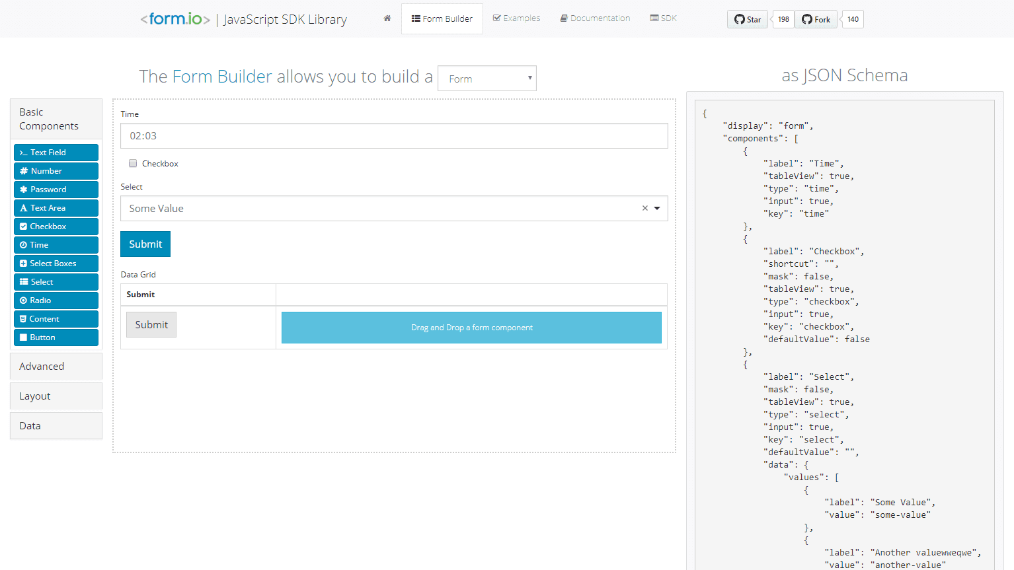Clear the Select value with the X

644,208
